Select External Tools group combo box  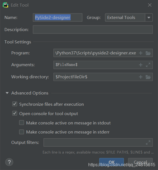pyautogui.click(x=129, y=18)
